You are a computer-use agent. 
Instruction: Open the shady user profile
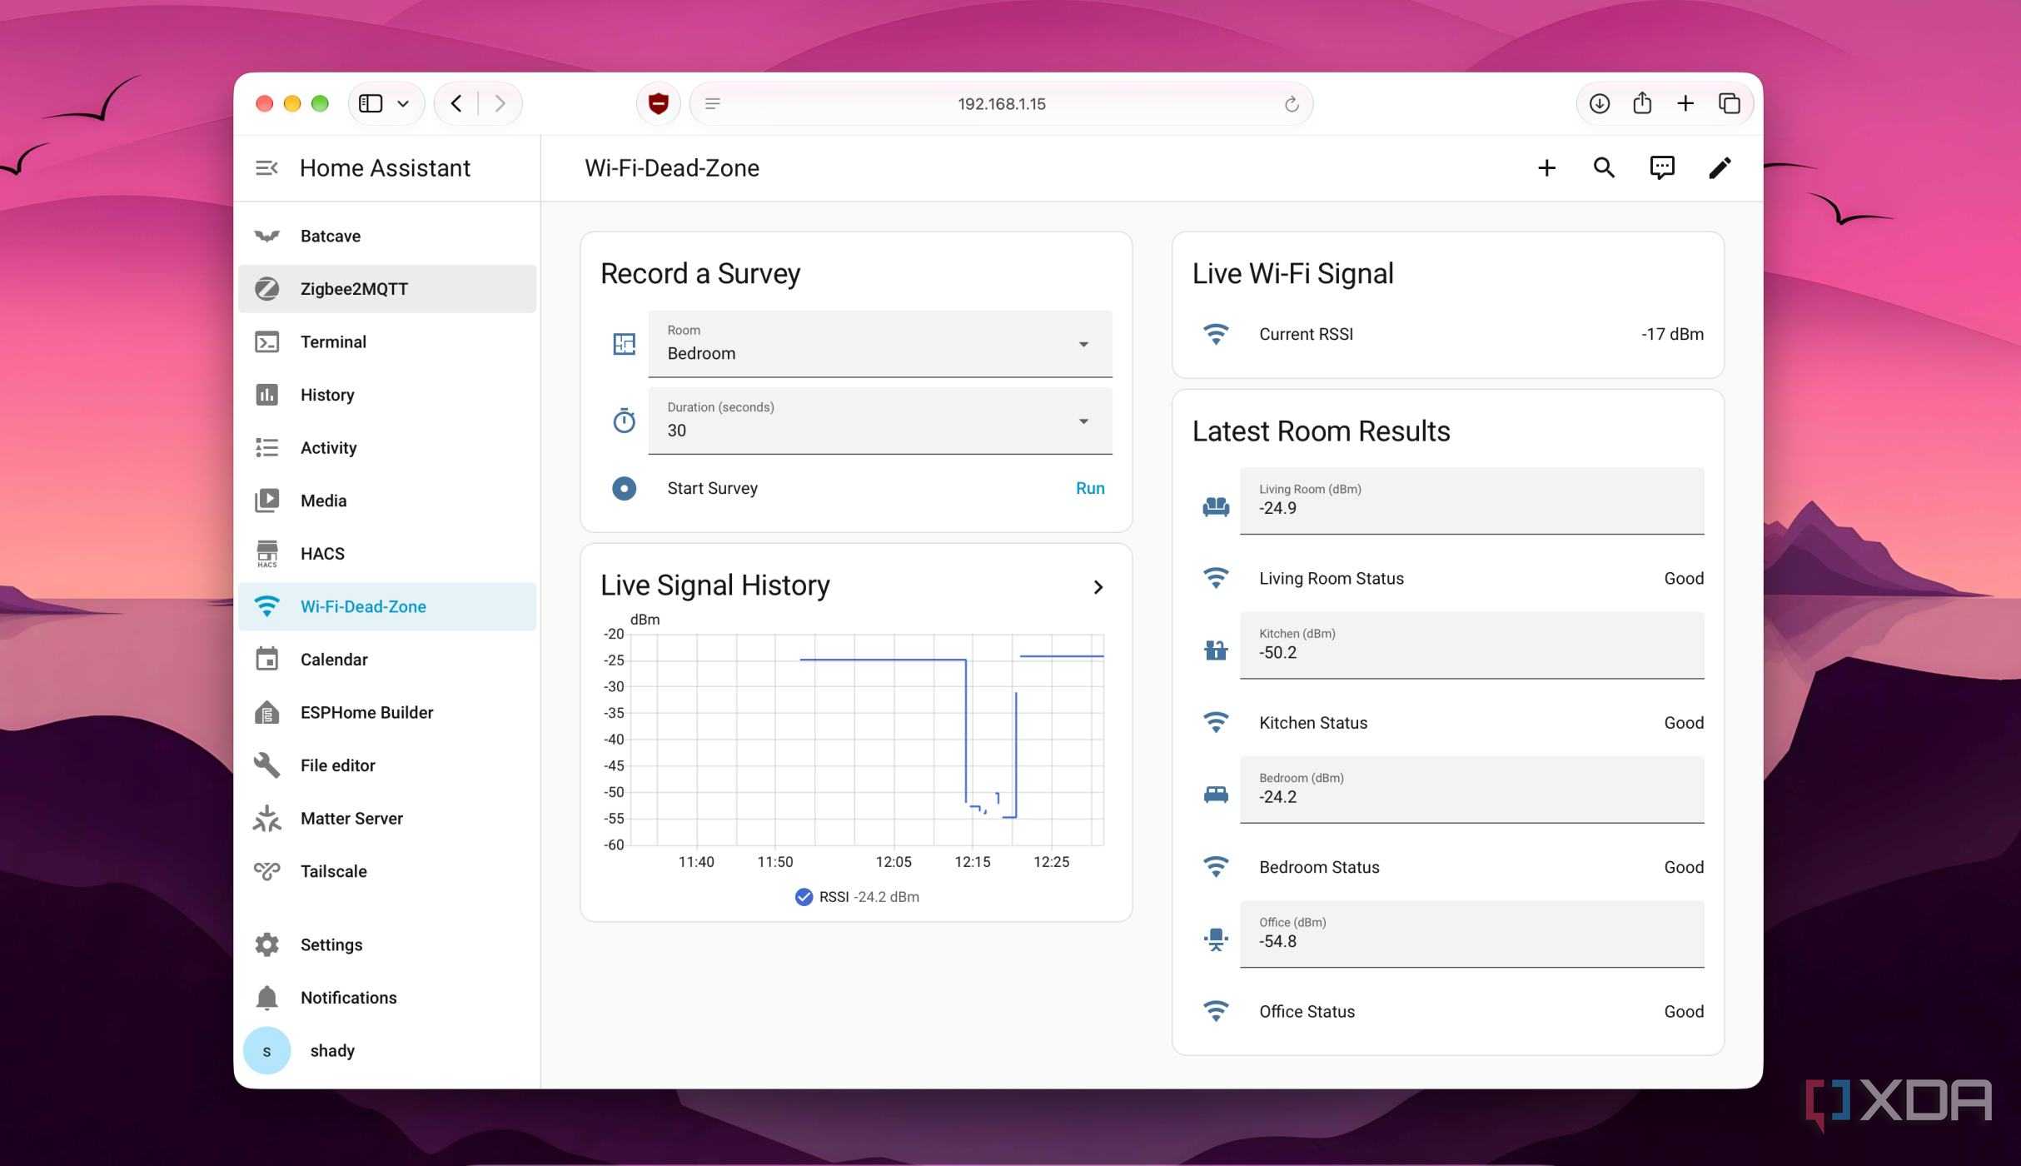387,1051
